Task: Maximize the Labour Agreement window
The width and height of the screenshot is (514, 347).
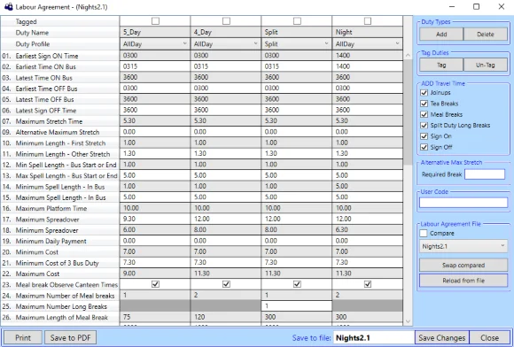Action: (476, 6)
